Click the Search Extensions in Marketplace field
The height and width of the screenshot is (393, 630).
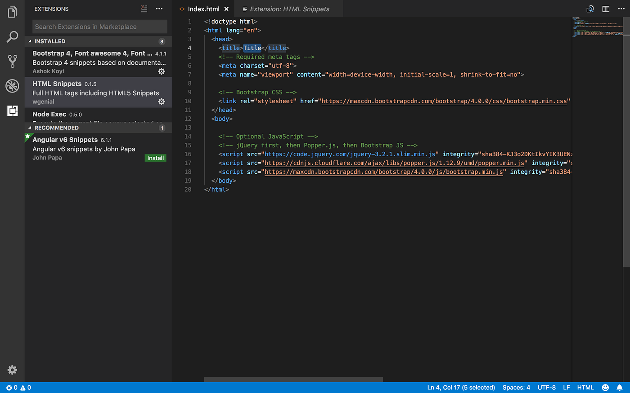(99, 26)
